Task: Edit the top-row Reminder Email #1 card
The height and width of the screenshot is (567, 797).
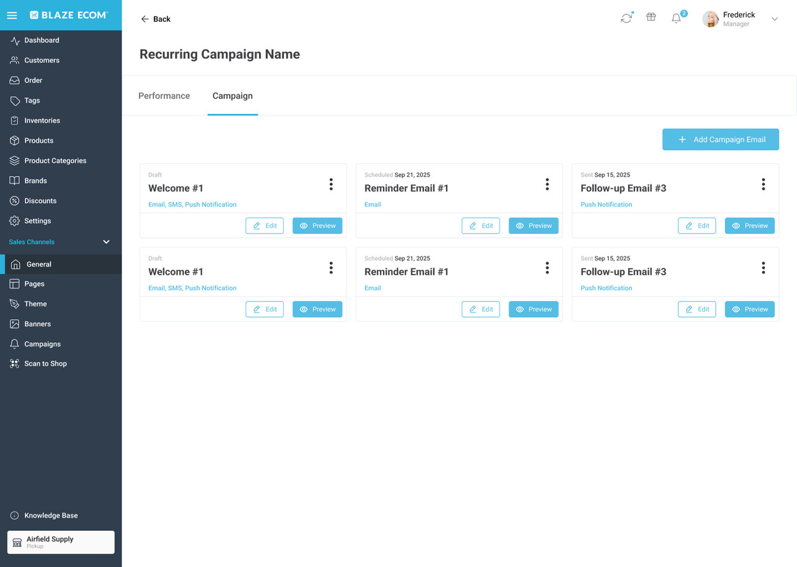Action: [481, 226]
